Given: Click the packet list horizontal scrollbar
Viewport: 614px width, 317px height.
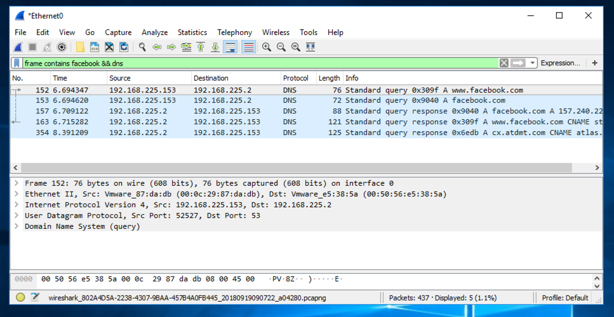Looking at the screenshot, I should (x=297, y=167).
